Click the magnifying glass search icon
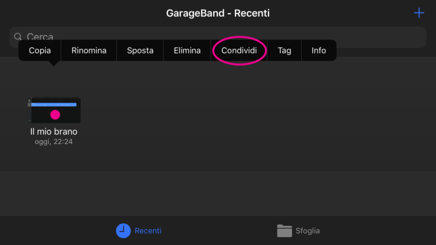This screenshot has height=245, width=436. (18, 37)
